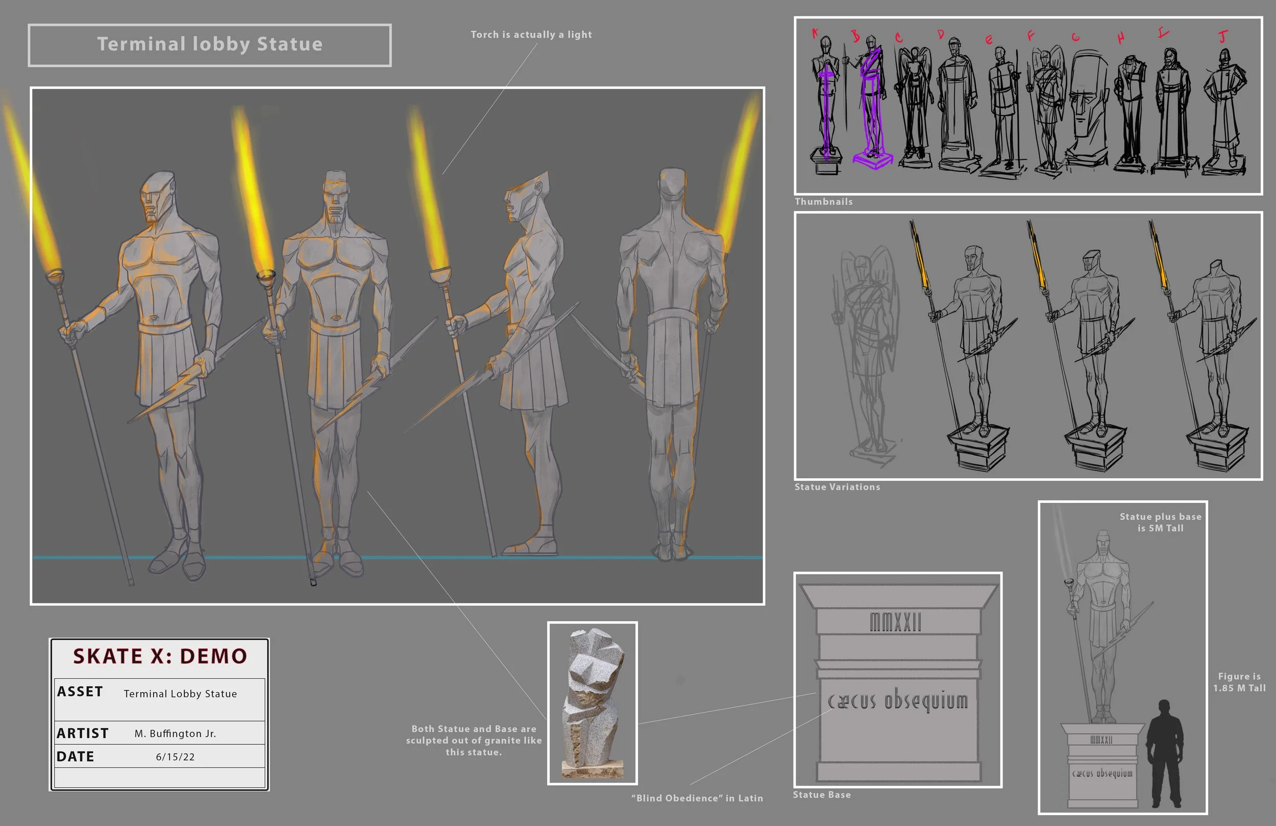Image resolution: width=1276 pixels, height=826 pixels.
Task: Click the MMXXII numerals on large statue base
Action: click(x=895, y=623)
